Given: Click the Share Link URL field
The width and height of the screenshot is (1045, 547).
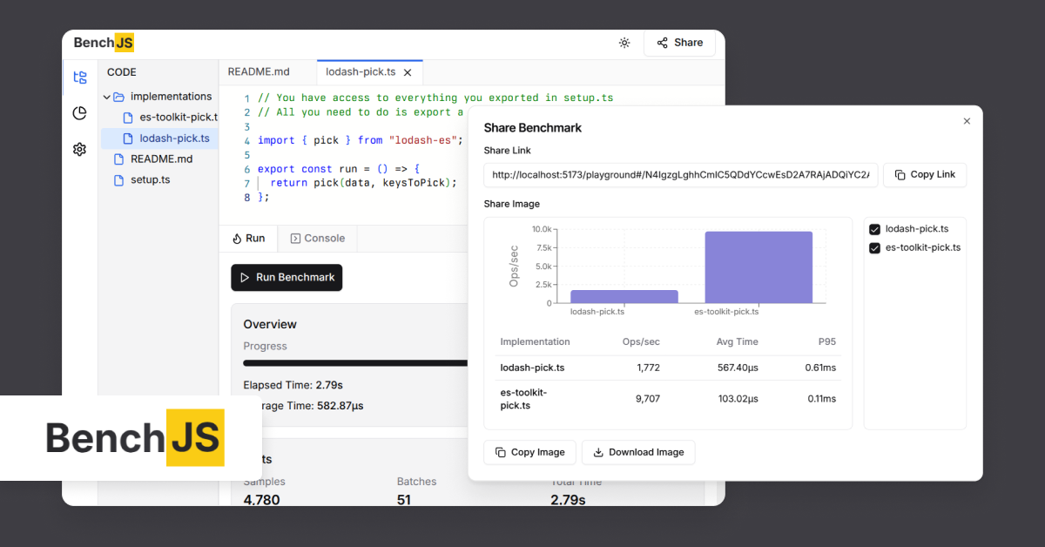Looking at the screenshot, I should point(680,175).
